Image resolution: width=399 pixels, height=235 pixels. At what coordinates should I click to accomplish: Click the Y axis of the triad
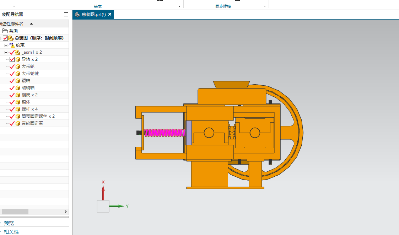click(117, 206)
